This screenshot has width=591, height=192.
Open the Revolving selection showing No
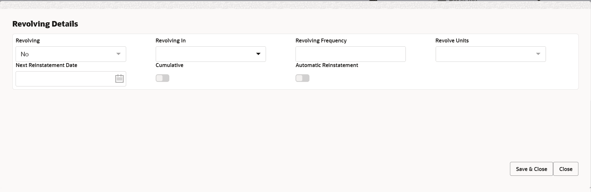pyautogui.click(x=71, y=54)
